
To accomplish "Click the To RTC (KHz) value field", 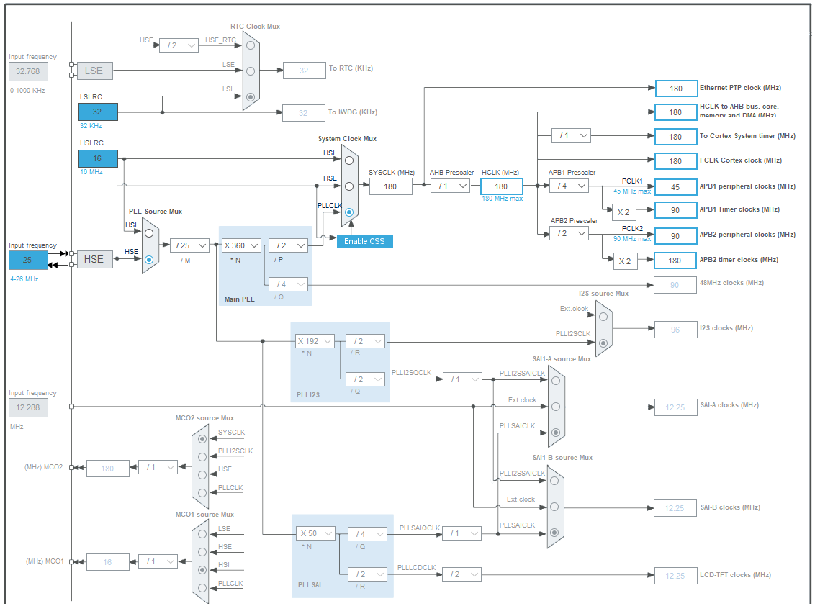I will 305,71.
